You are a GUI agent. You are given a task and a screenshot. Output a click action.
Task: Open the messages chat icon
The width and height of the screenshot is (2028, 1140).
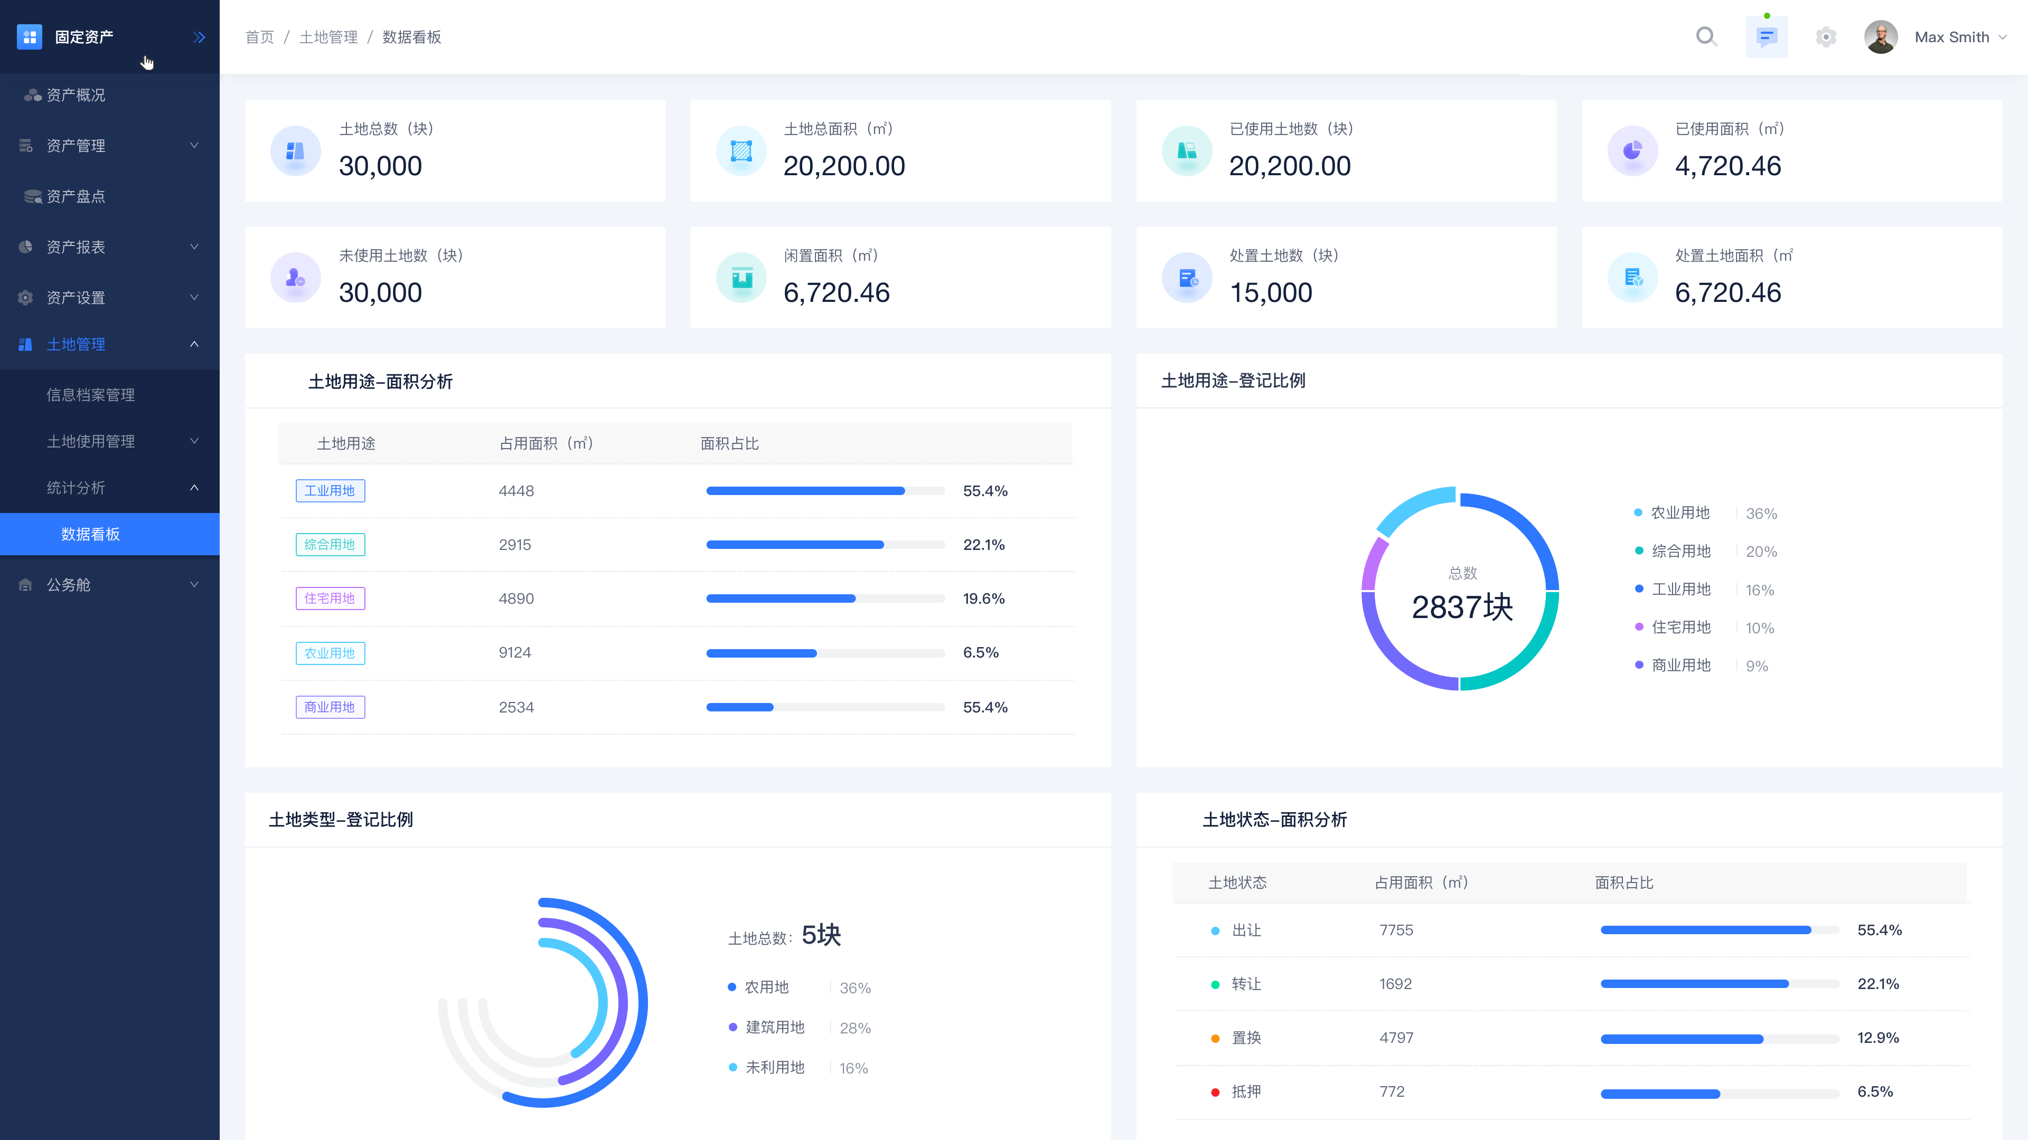coord(1767,36)
